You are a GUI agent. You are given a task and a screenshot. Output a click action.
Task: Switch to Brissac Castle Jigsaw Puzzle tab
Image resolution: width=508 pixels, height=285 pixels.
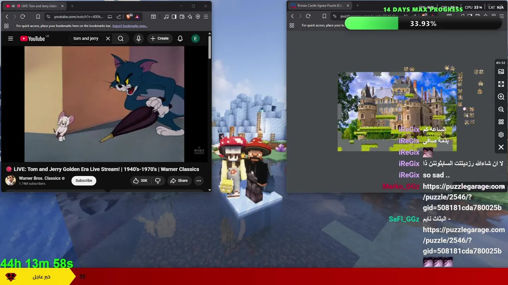coord(320,6)
